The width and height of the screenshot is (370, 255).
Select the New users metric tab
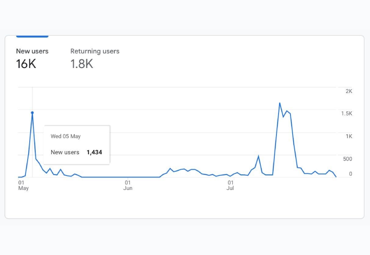(32, 51)
